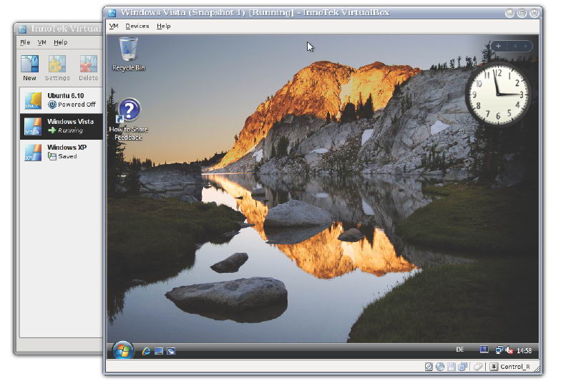Viewport: 561px width, 384px height.
Task: Click the Recycle Bin desktop icon
Action: tap(129, 54)
